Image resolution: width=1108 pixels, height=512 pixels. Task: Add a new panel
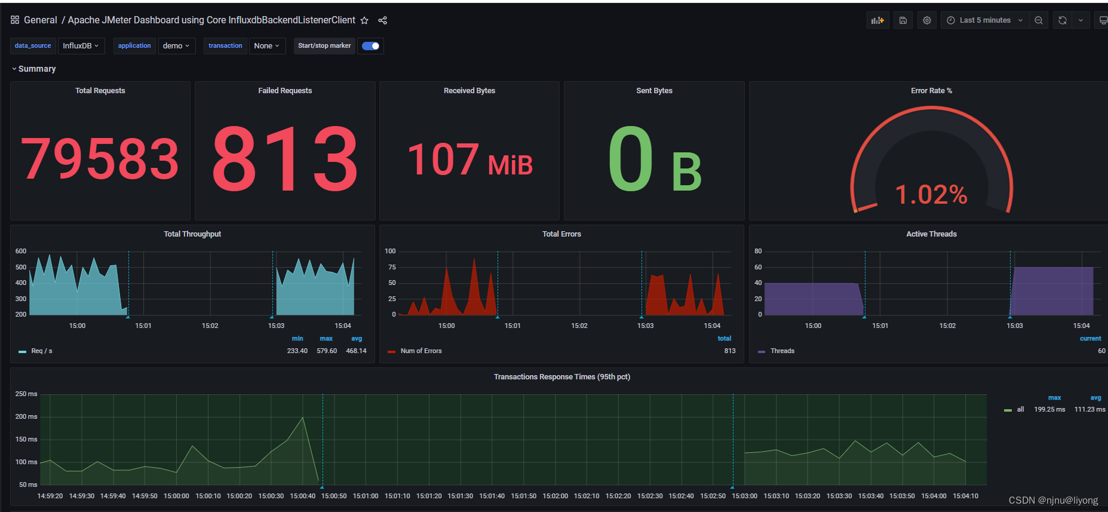click(x=877, y=20)
